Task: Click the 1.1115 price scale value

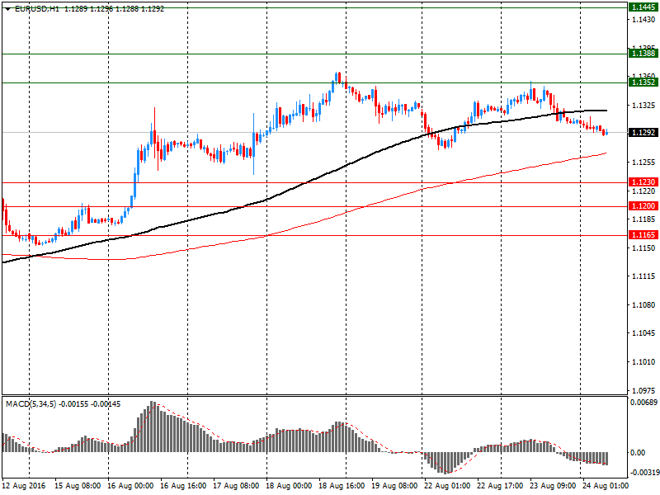Action: pyautogui.click(x=643, y=276)
